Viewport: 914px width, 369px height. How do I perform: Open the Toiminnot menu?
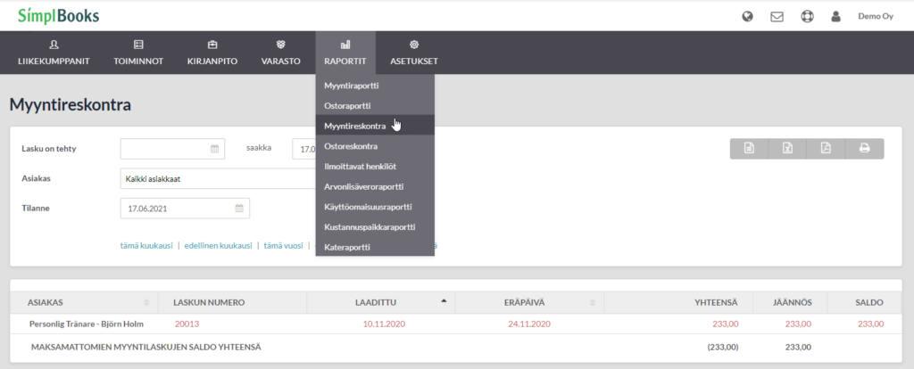[x=138, y=53]
